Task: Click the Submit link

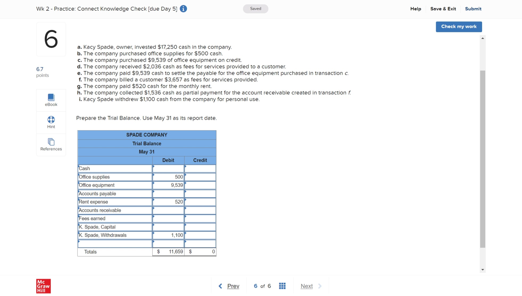Action: coord(473,9)
